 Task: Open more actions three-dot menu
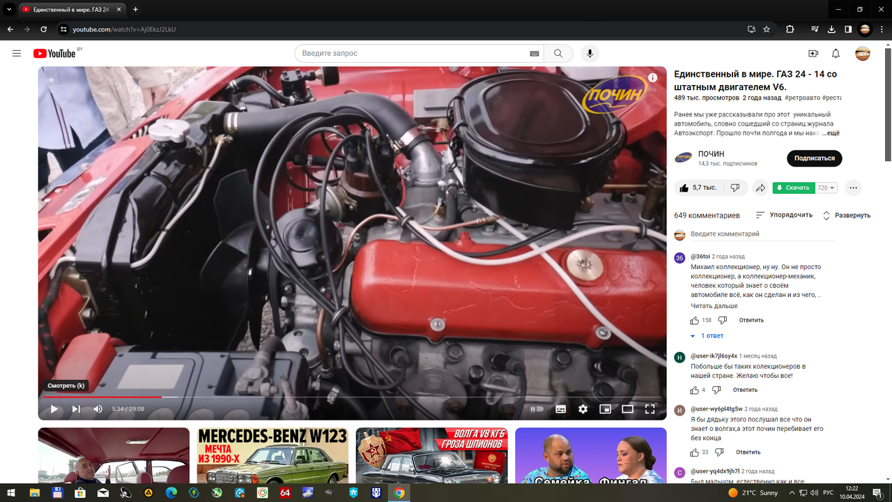pyautogui.click(x=853, y=188)
